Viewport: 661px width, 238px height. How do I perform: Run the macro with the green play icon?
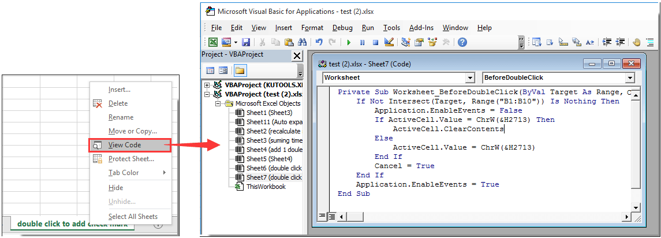pos(349,42)
